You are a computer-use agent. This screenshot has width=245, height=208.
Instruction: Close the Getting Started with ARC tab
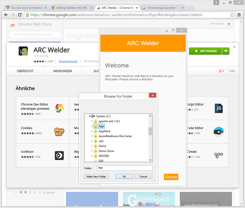[91, 8]
